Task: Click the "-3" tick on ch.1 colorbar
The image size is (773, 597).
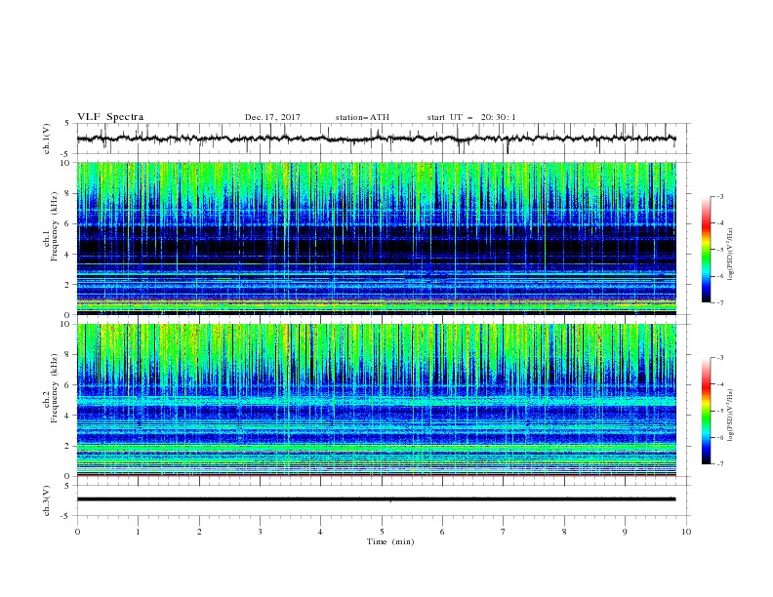Action: click(x=720, y=196)
